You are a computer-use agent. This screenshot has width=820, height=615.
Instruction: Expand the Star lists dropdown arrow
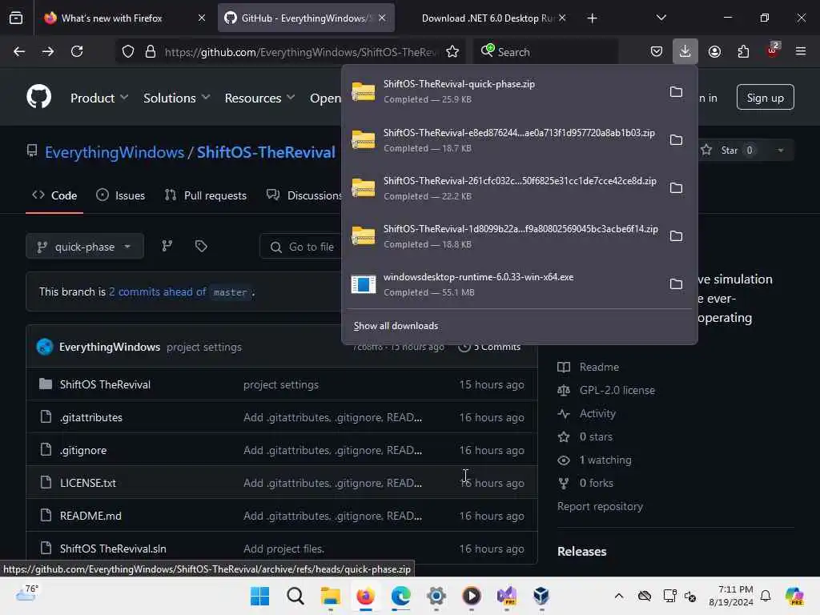point(780,150)
